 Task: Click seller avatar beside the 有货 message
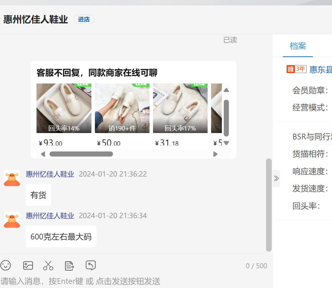tap(12, 178)
